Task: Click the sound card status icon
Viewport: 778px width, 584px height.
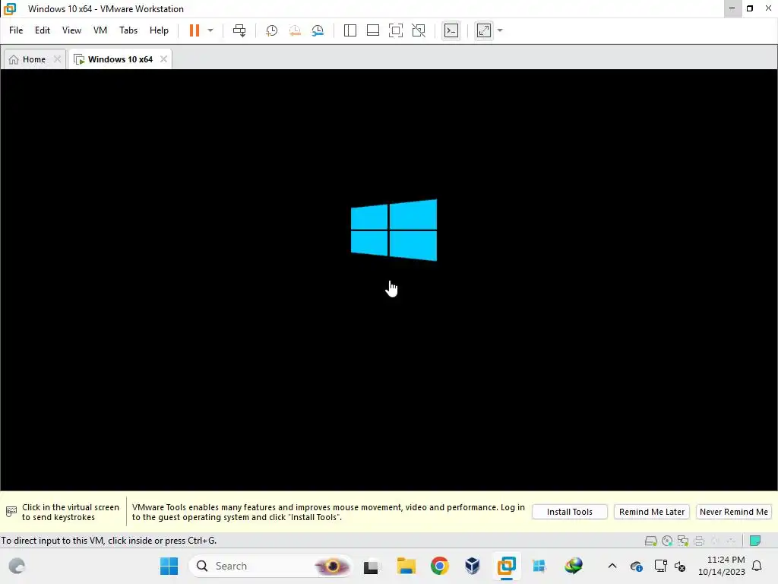Action: [715, 541]
